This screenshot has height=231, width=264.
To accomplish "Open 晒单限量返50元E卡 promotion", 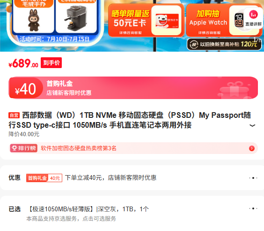I will (x=146, y=20).
